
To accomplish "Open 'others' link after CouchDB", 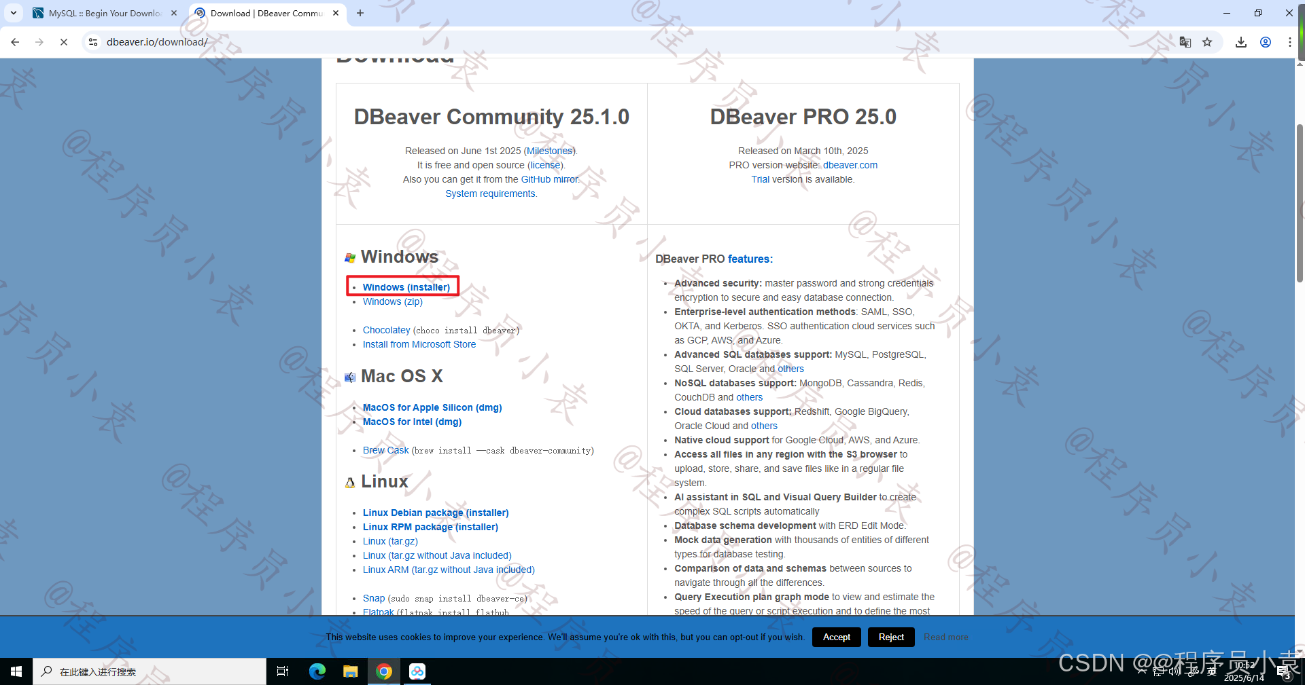I will point(749,397).
